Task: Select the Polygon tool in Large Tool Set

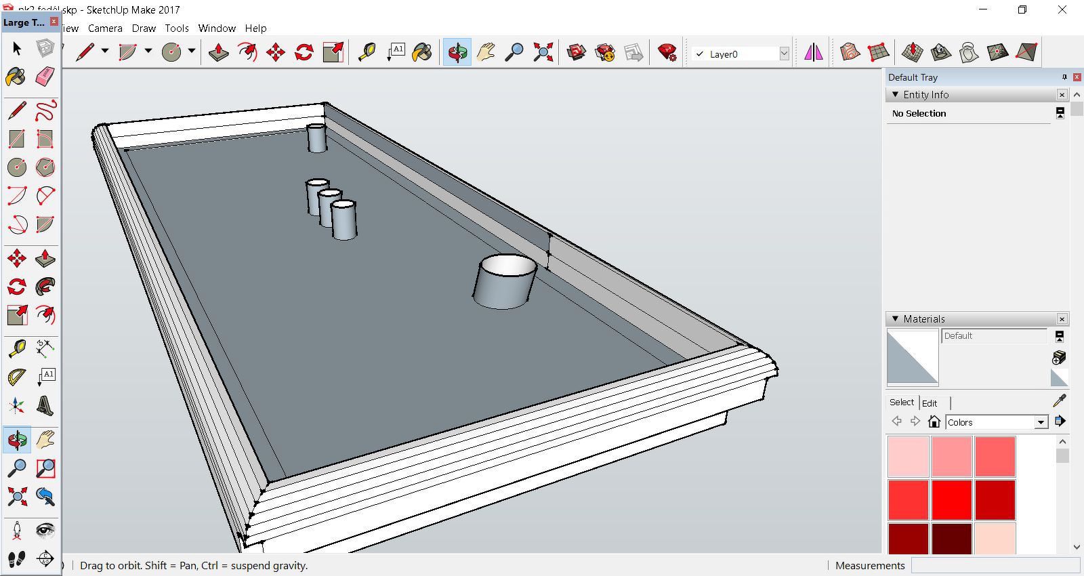Action: 45,167
